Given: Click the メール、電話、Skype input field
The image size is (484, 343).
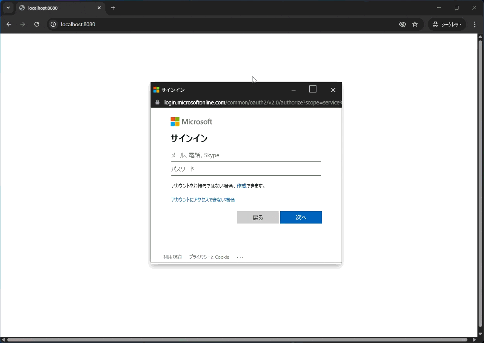Looking at the screenshot, I should point(246,155).
